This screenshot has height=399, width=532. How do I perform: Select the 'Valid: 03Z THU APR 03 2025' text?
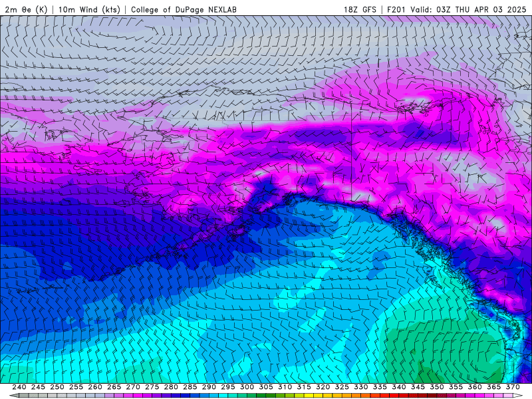click(x=468, y=9)
